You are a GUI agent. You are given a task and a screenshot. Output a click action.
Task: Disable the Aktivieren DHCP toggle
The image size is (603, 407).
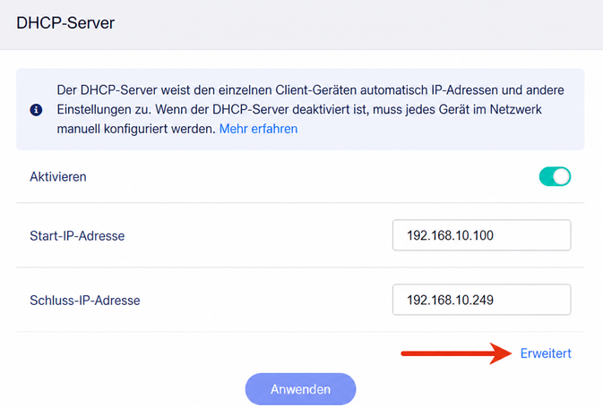555,176
